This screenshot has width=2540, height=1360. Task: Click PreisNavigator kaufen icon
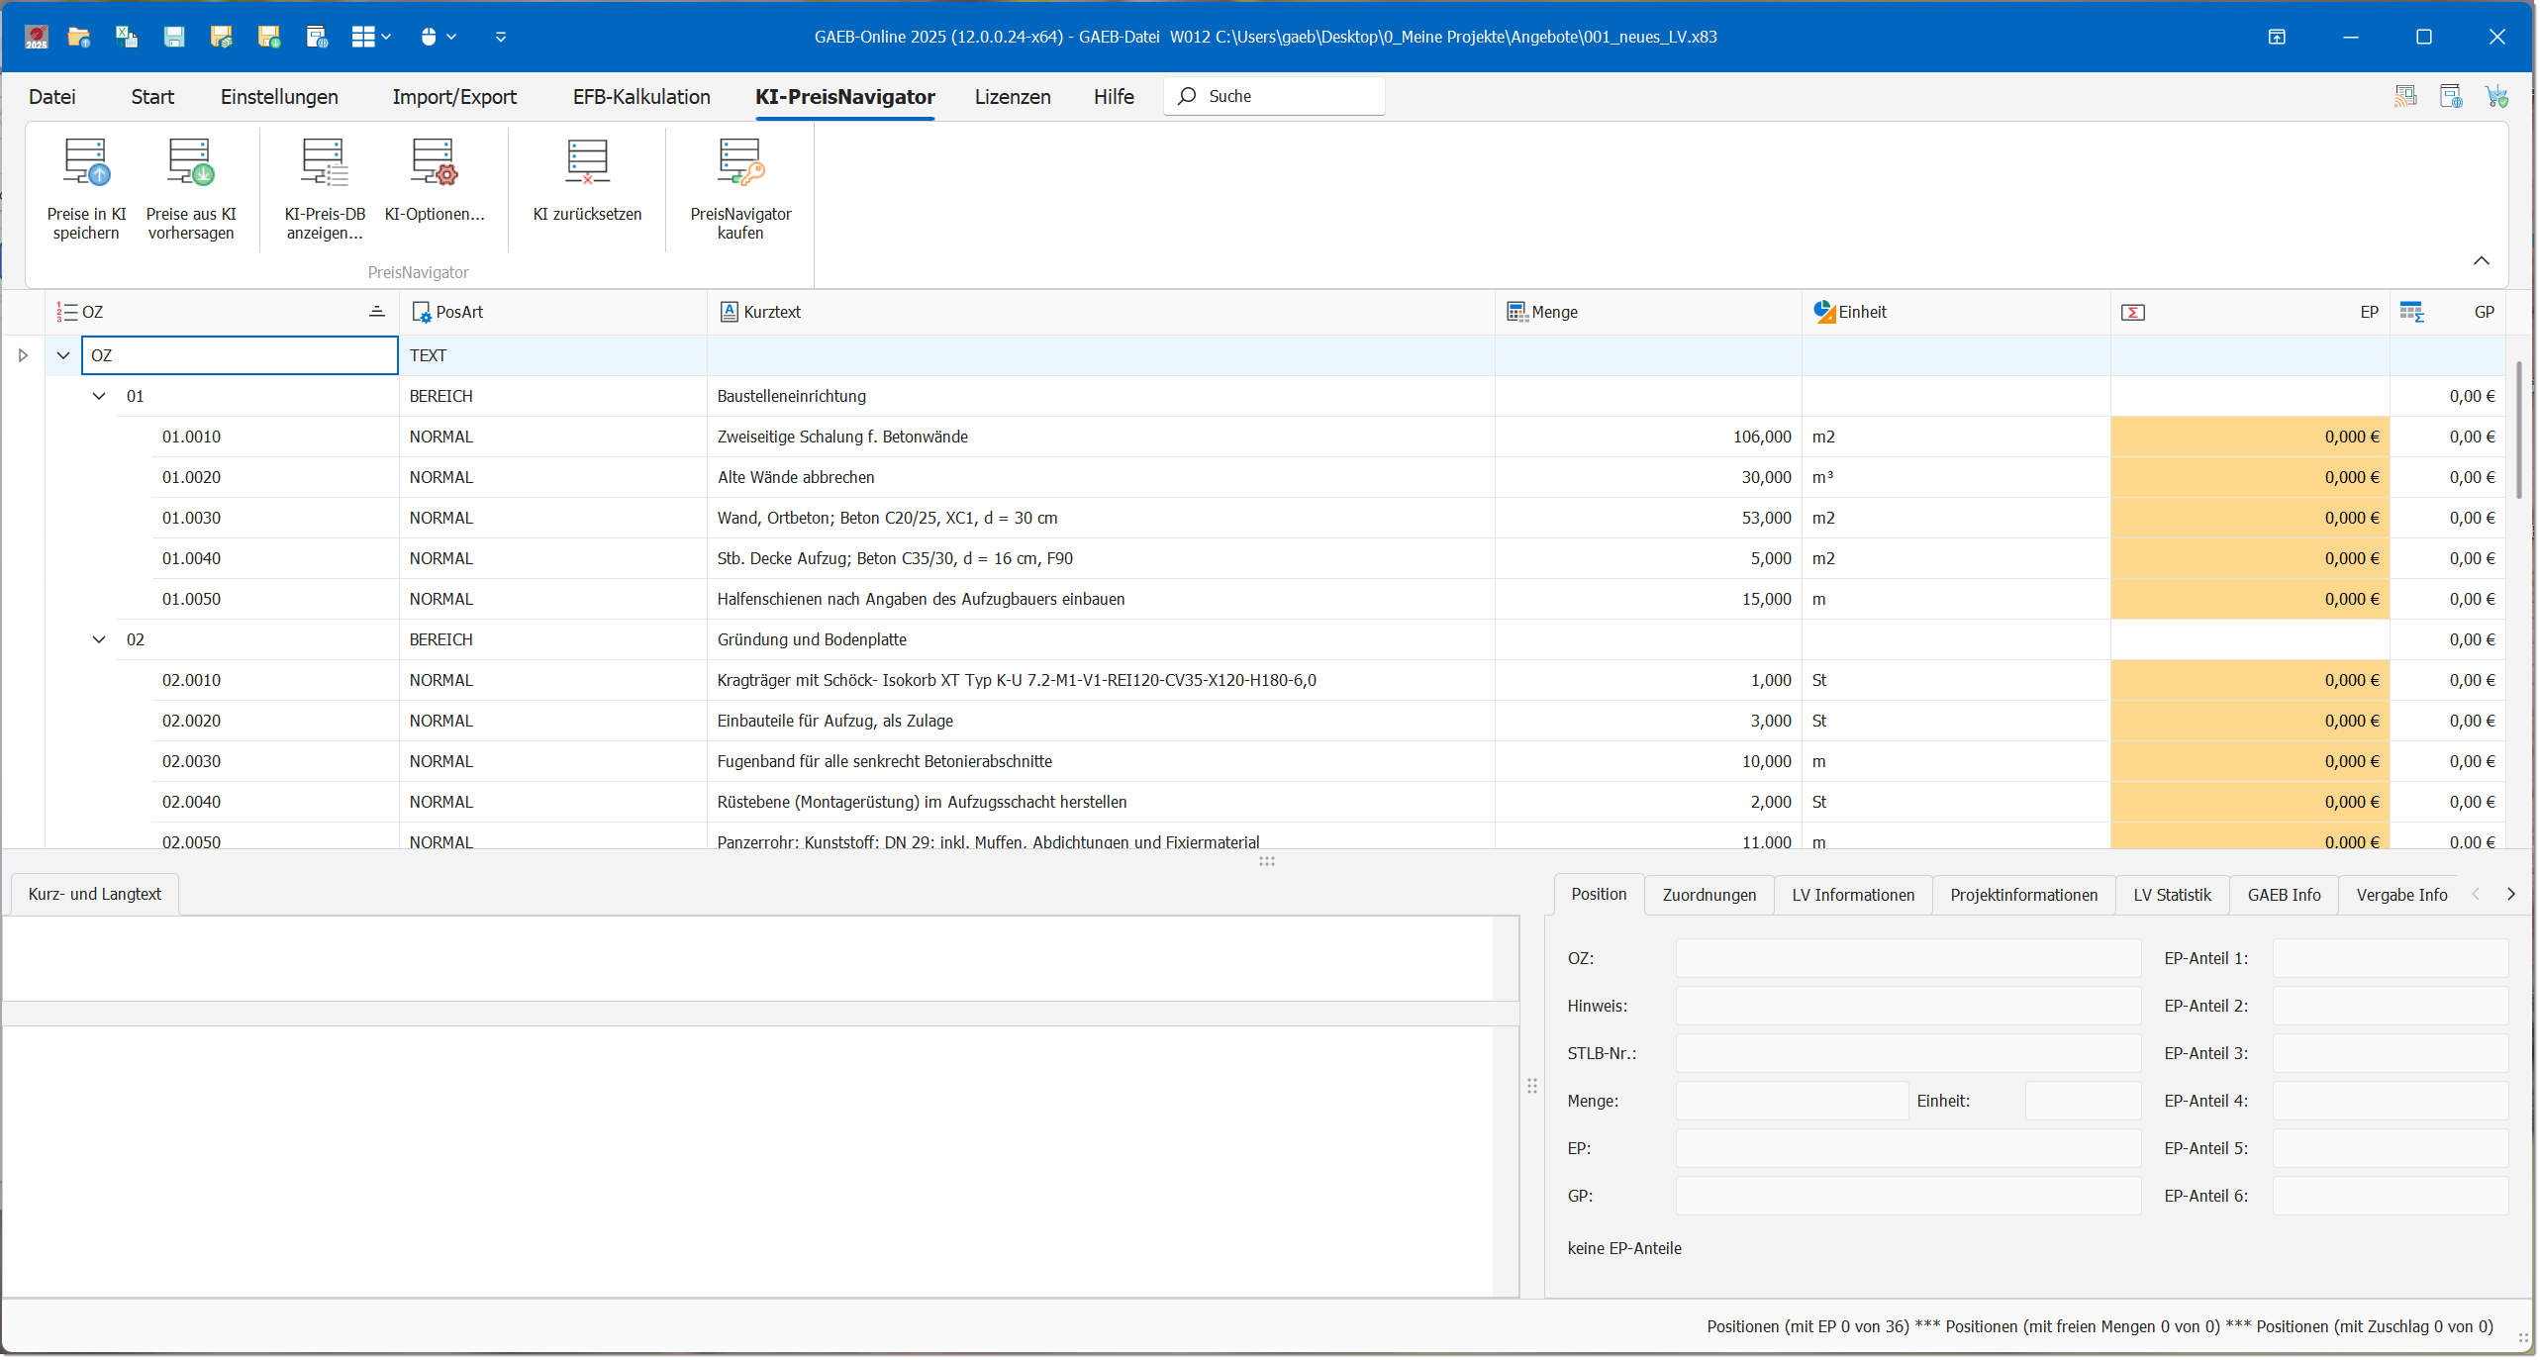740,164
